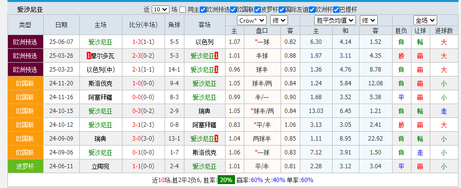Click home team 阿塞拜疆 on 24-11-16 row

[x=100, y=97]
